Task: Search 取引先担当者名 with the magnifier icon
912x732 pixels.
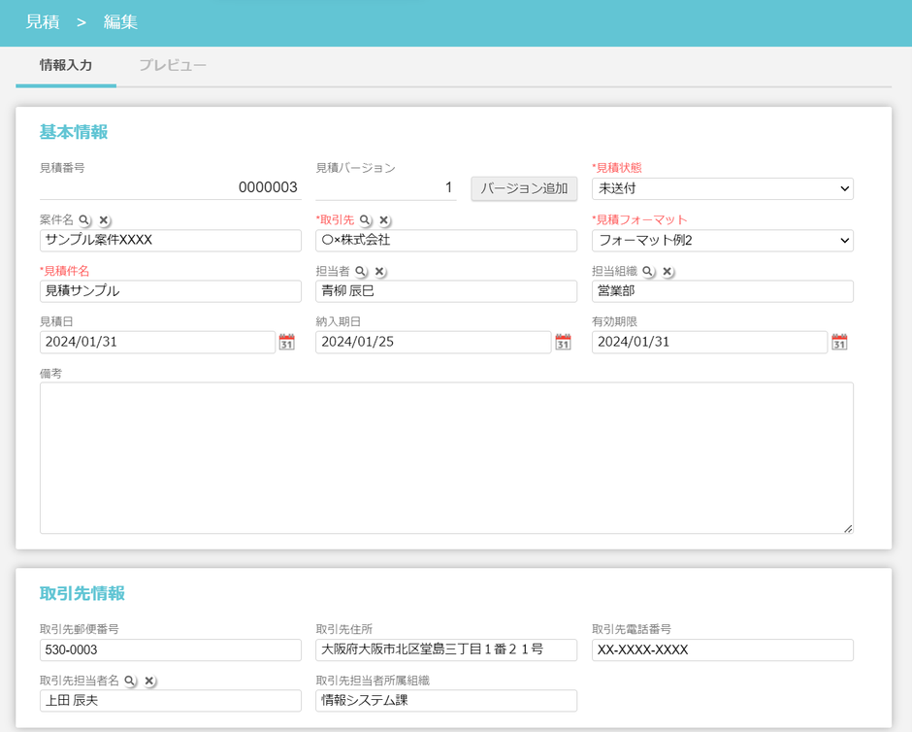Action: [x=131, y=682]
